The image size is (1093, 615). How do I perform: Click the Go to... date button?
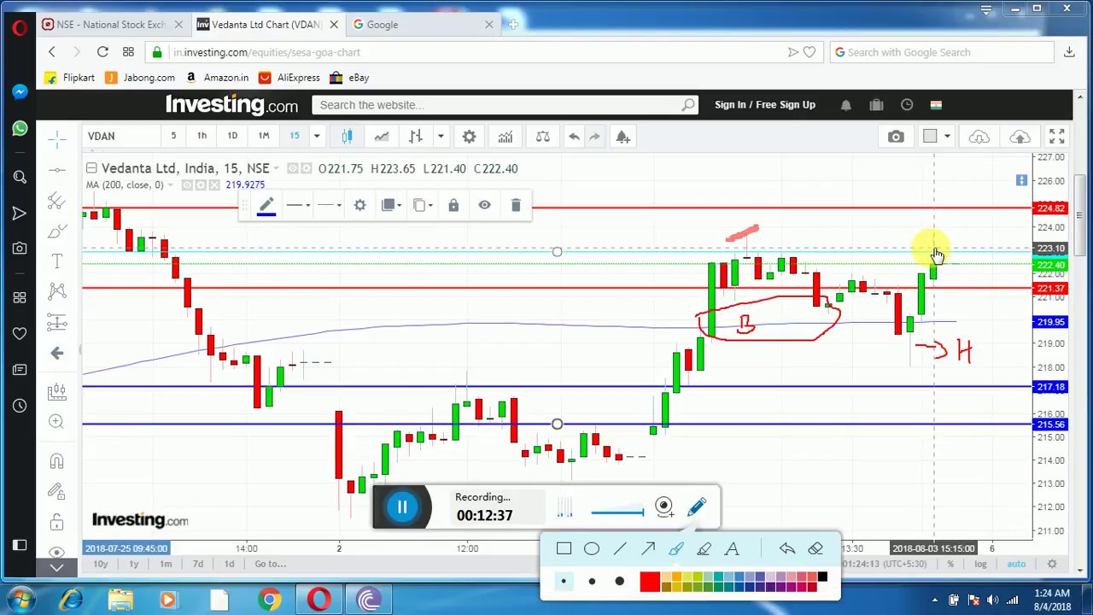pyautogui.click(x=270, y=564)
